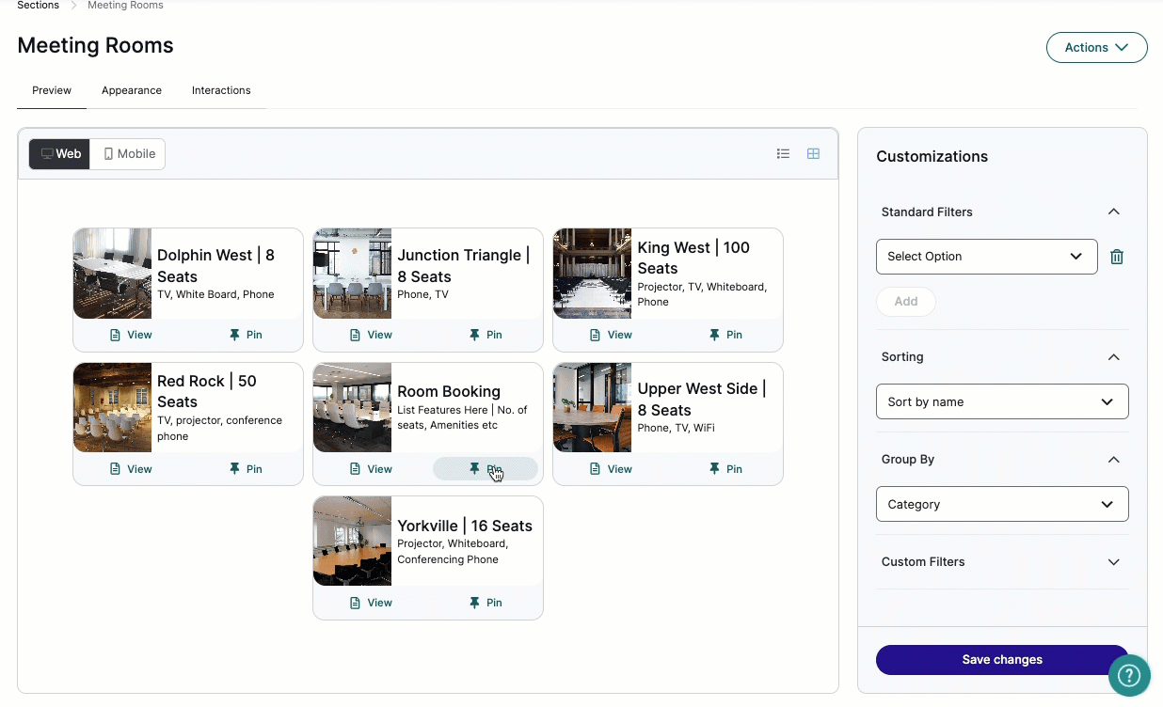This screenshot has height=707, width=1163.
Task: Switch preview to Mobile mode
Action: (x=128, y=154)
